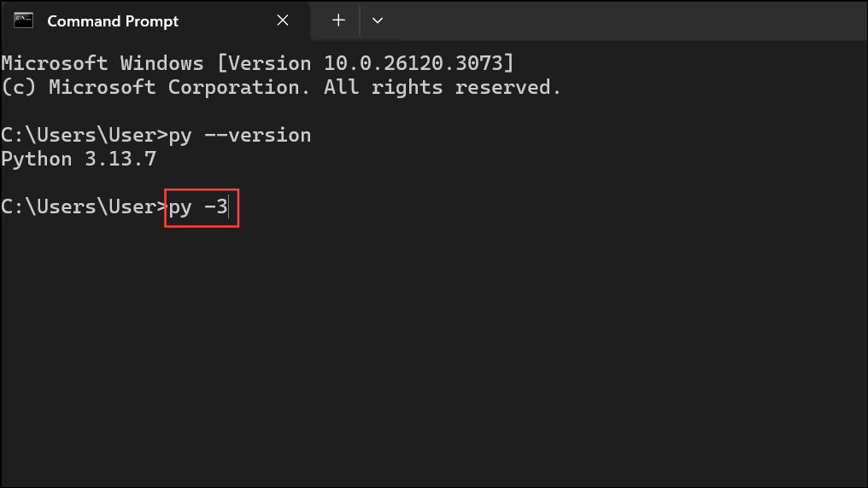Close the Command Prompt tab
Image resolution: width=868 pixels, height=488 pixels.
pyautogui.click(x=284, y=20)
